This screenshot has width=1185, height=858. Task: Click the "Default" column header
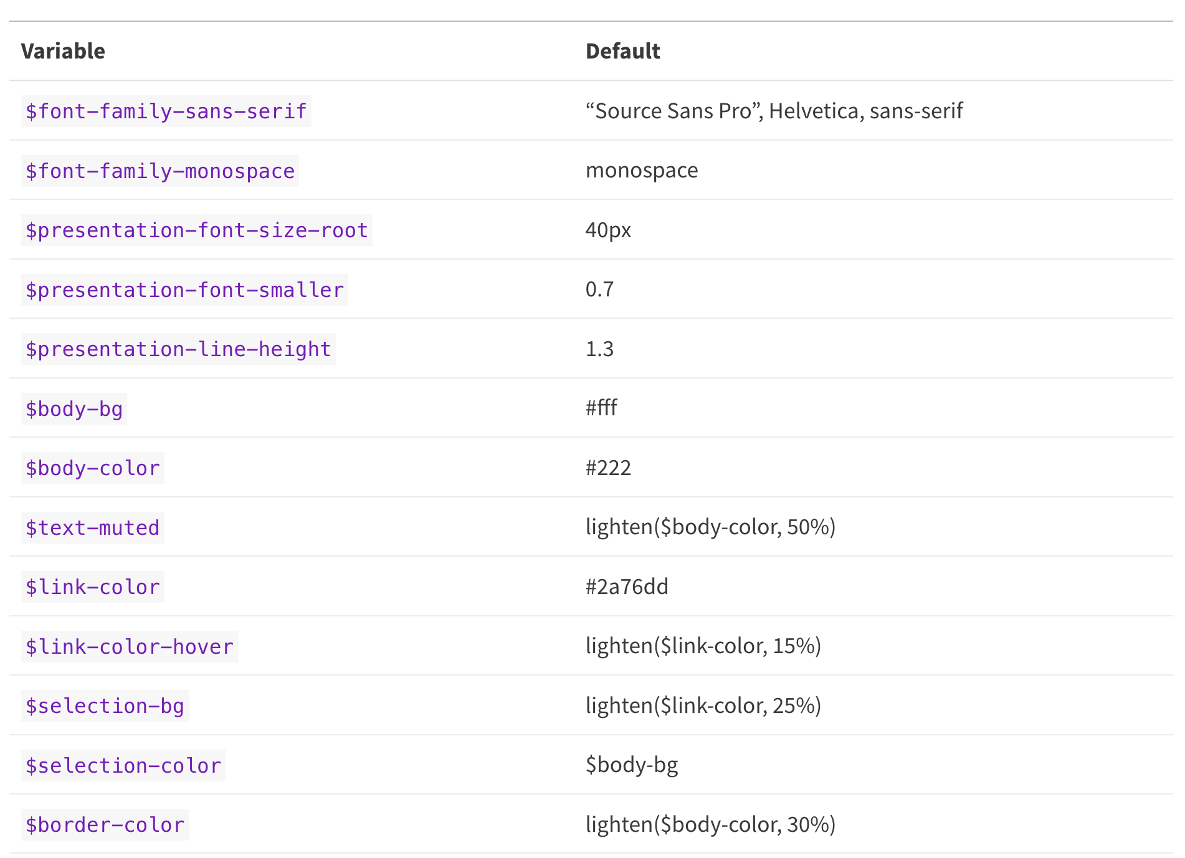(x=622, y=51)
